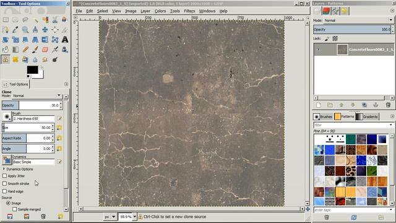396x223 pixels.
Task: Open the enter tags dropdown arrow
Action: coord(391,210)
